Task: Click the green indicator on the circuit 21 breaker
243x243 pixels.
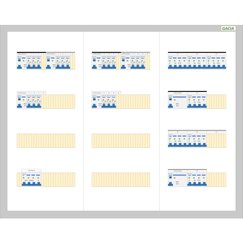Action: point(104,100)
